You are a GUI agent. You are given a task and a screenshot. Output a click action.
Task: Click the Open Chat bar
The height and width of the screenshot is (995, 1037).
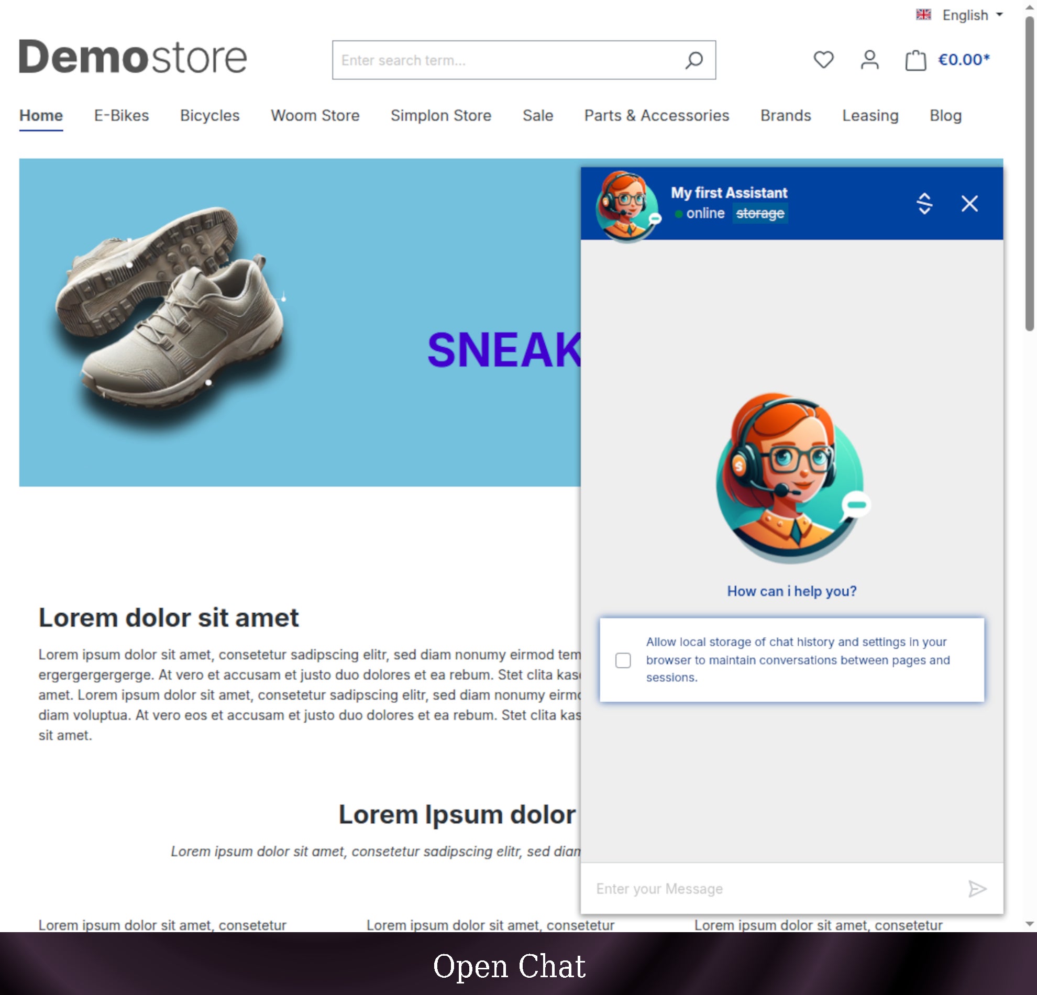[509, 965]
